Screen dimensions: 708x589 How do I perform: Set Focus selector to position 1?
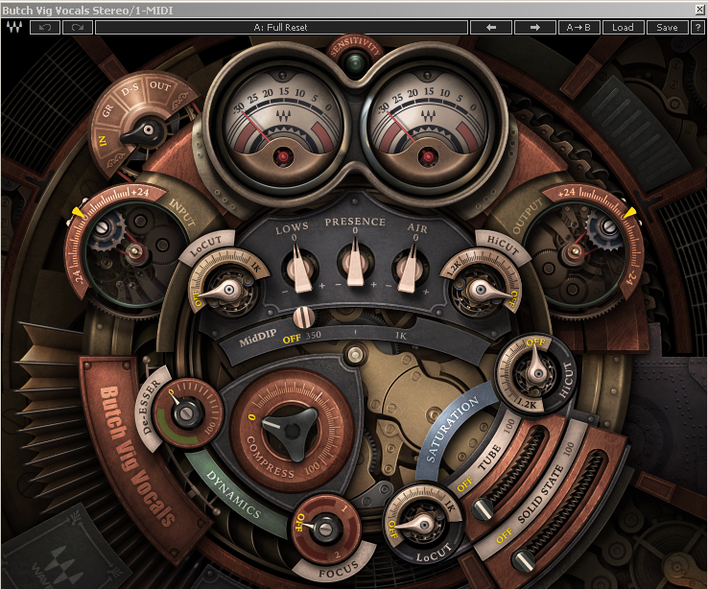tap(344, 508)
